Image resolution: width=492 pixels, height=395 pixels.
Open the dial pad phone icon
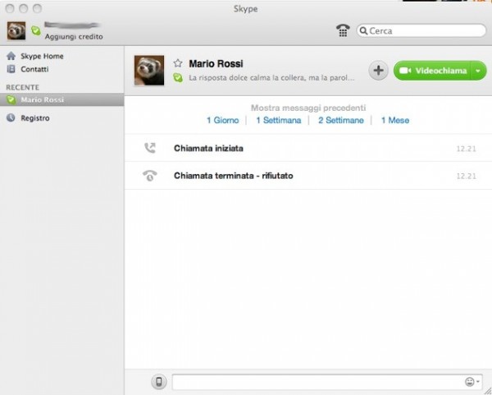point(343,30)
